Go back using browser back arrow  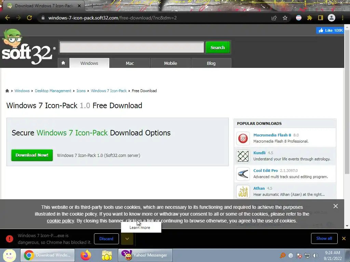(8, 18)
